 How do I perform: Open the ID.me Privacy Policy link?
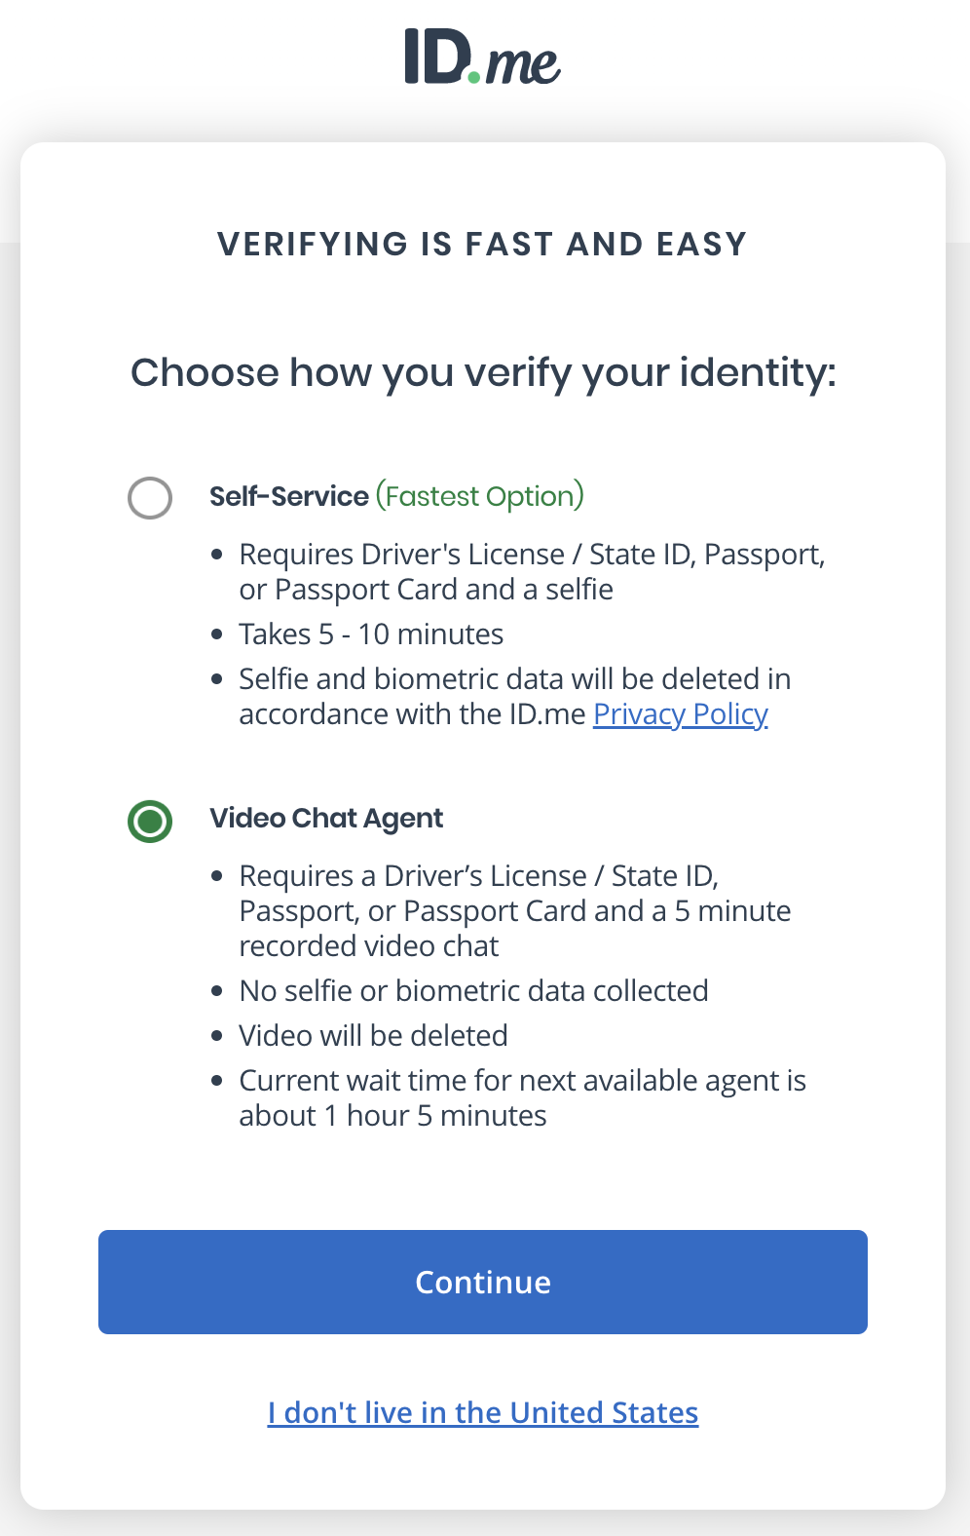(x=680, y=714)
